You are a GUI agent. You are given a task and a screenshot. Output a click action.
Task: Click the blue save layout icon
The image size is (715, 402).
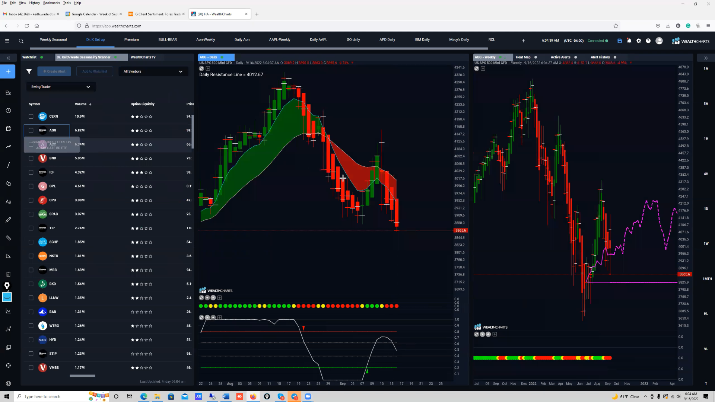click(620, 41)
